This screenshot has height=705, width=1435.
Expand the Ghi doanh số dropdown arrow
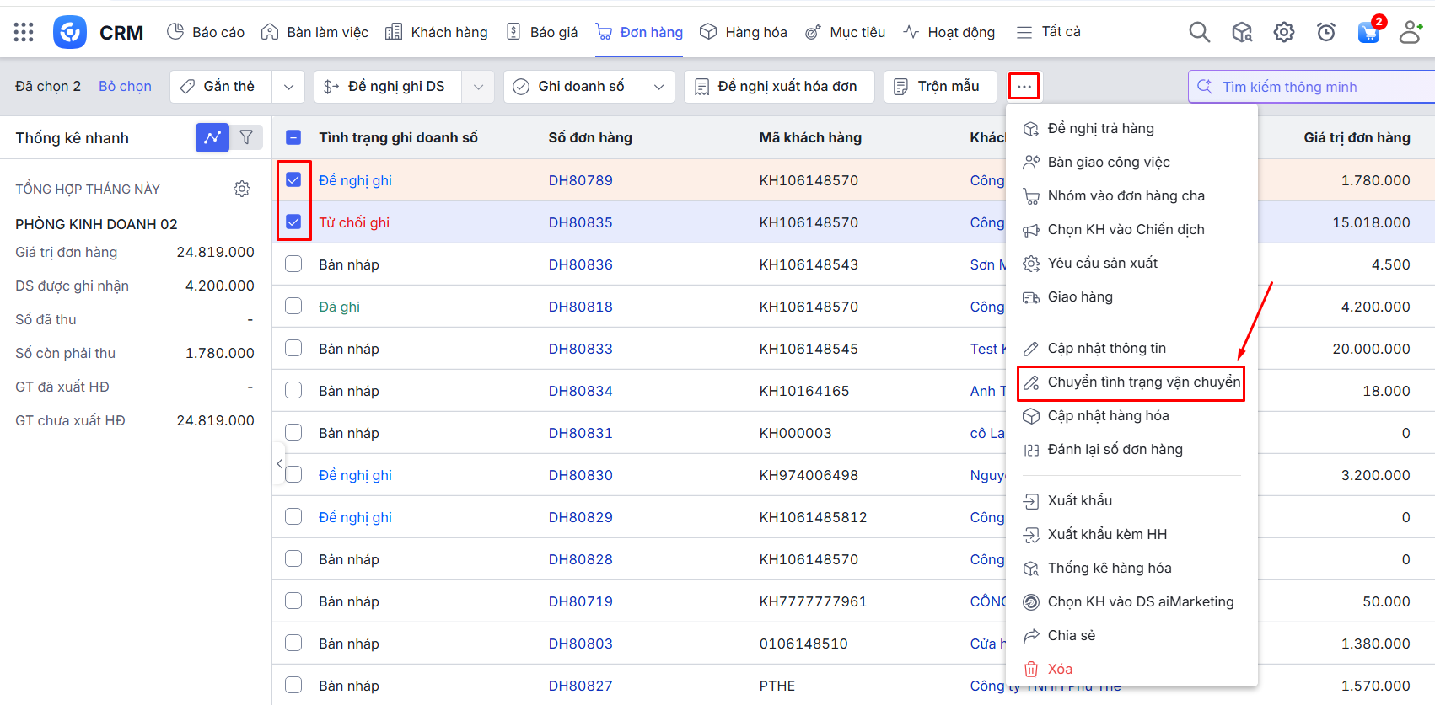[658, 87]
